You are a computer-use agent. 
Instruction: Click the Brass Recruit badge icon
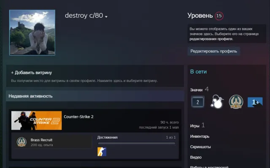coord(22,142)
